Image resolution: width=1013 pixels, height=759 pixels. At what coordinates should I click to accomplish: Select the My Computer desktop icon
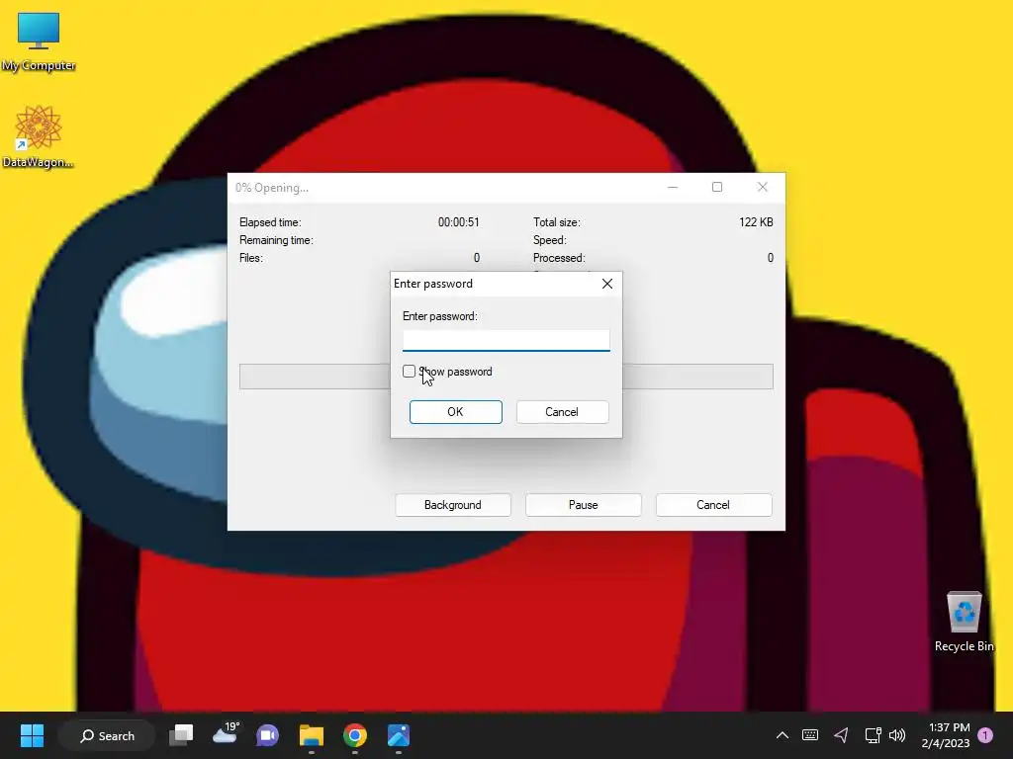(39, 42)
